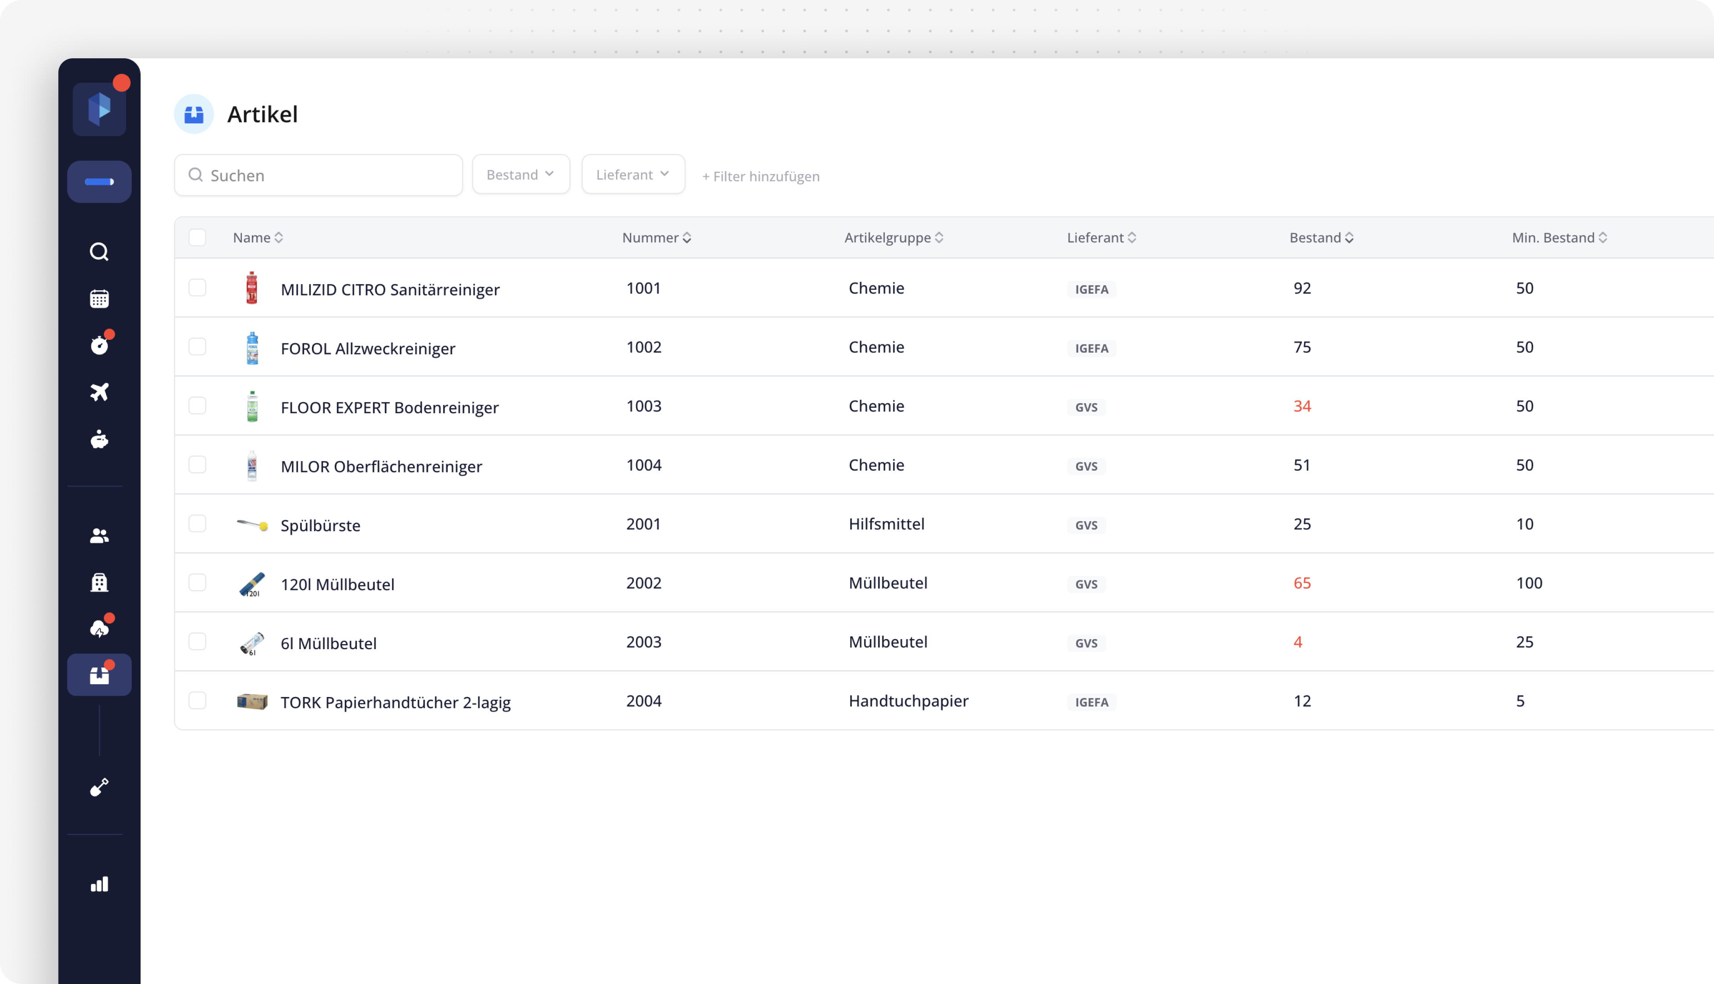Click '+ Filter hinzufügen' link

pyautogui.click(x=760, y=176)
